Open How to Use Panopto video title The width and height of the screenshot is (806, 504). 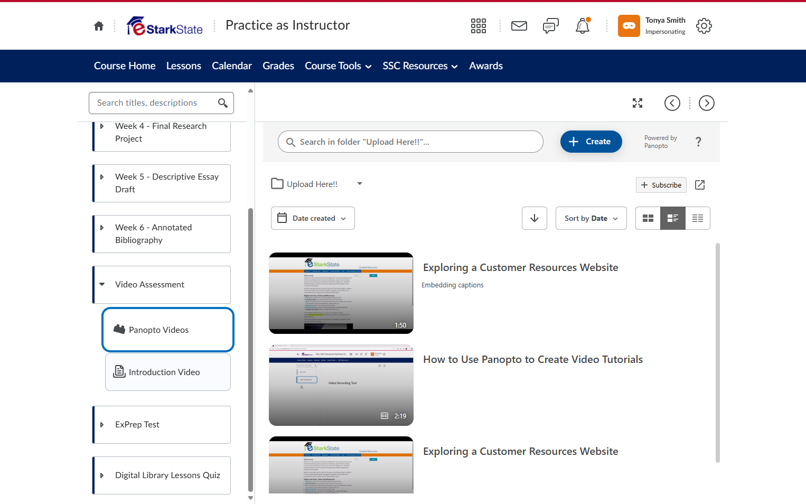click(x=533, y=359)
